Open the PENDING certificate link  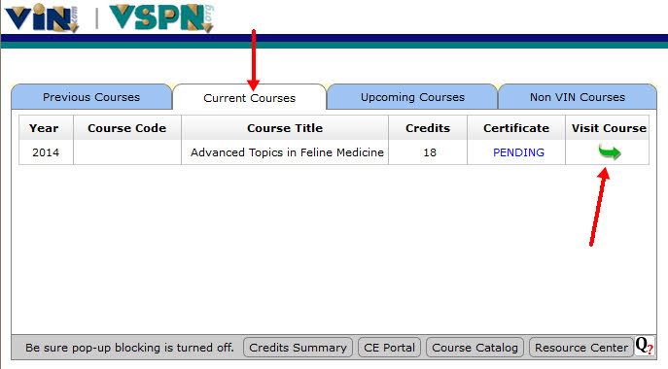coord(518,152)
